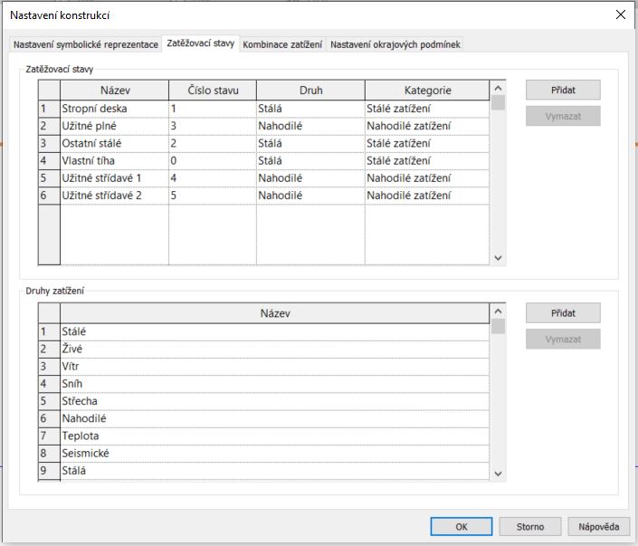
Task: Select the Stropní deska name cell
Action: (114, 109)
